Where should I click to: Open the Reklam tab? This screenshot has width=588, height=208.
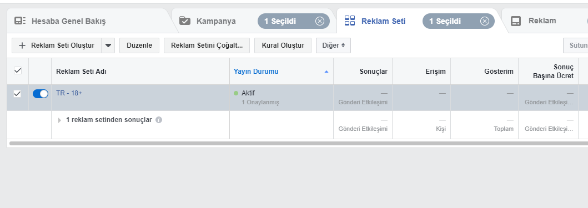tap(542, 21)
